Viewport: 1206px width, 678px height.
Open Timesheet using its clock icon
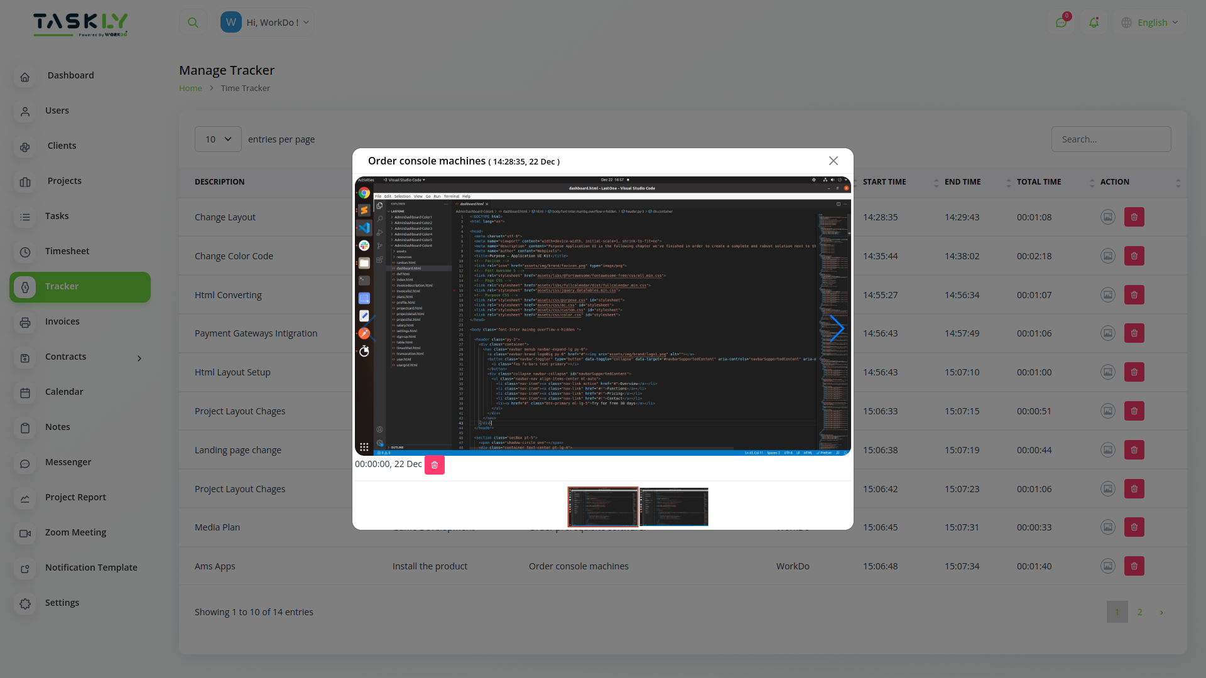pyautogui.click(x=25, y=252)
